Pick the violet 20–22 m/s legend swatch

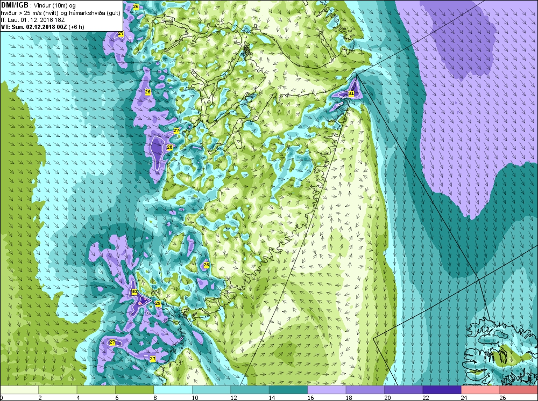[403, 390]
